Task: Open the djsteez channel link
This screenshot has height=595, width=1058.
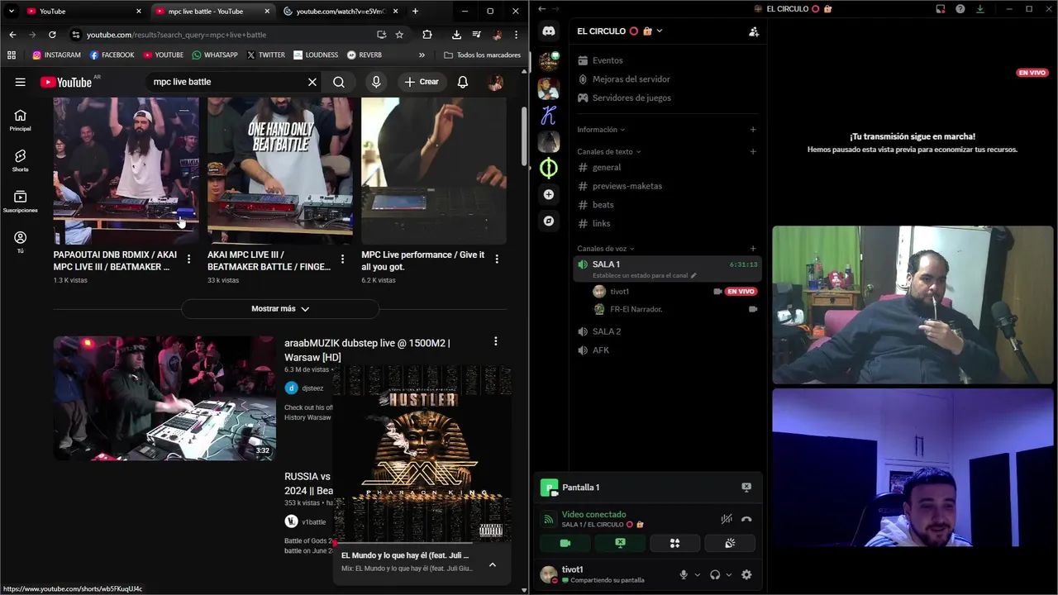Action: click(312, 388)
